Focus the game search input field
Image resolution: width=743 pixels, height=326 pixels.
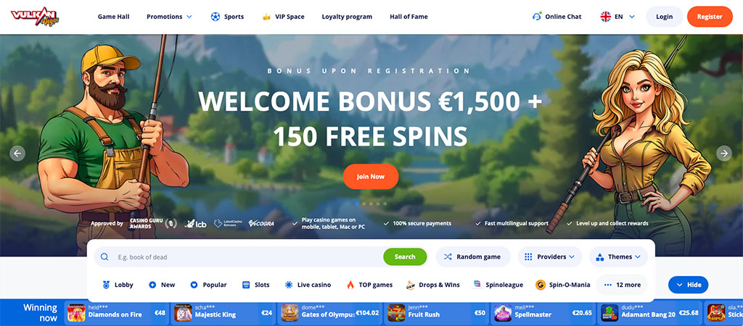click(248, 257)
